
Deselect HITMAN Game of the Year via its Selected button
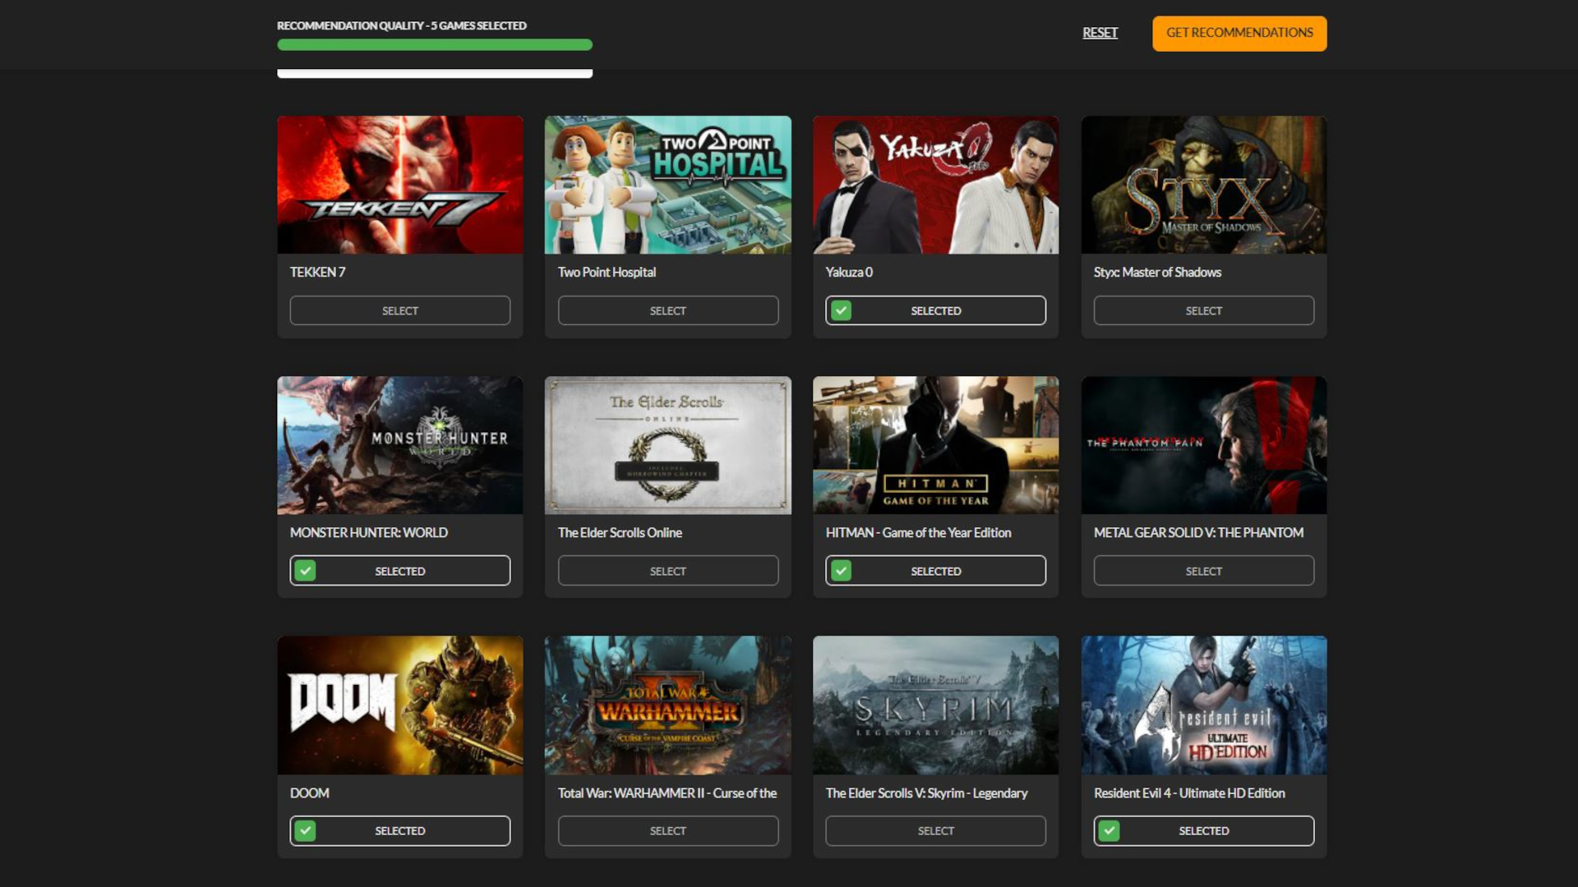[x=936, y=571]
